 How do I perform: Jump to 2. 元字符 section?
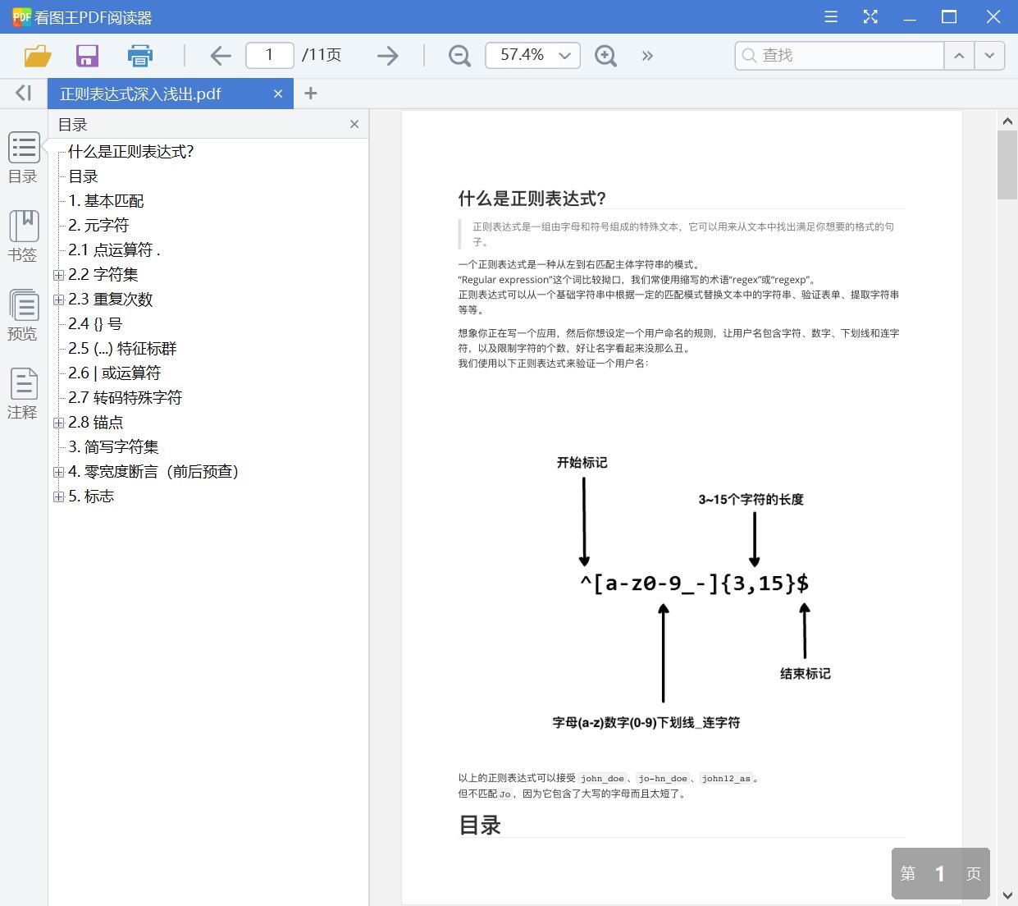coord(98,225)
